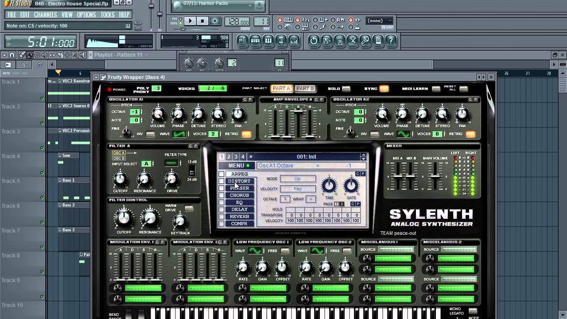Open the Sylenth MENU button

point(236,166)
